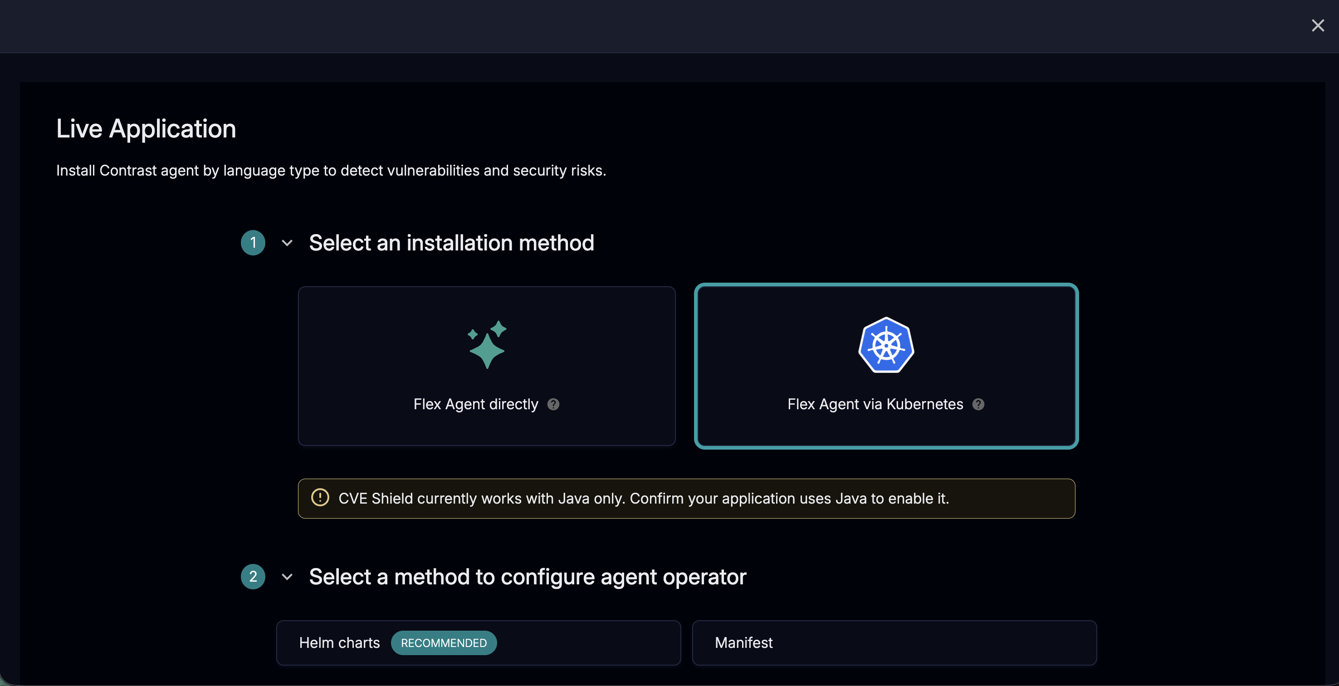This screenshot has height=686, width=1339.
Task: Select the Flex Agent via Kubernetes card
Action: tap(886, 366)
